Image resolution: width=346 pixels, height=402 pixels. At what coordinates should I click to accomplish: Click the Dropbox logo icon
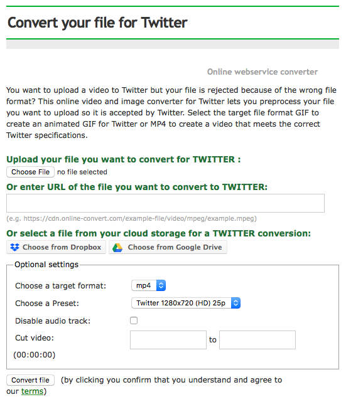14,247
